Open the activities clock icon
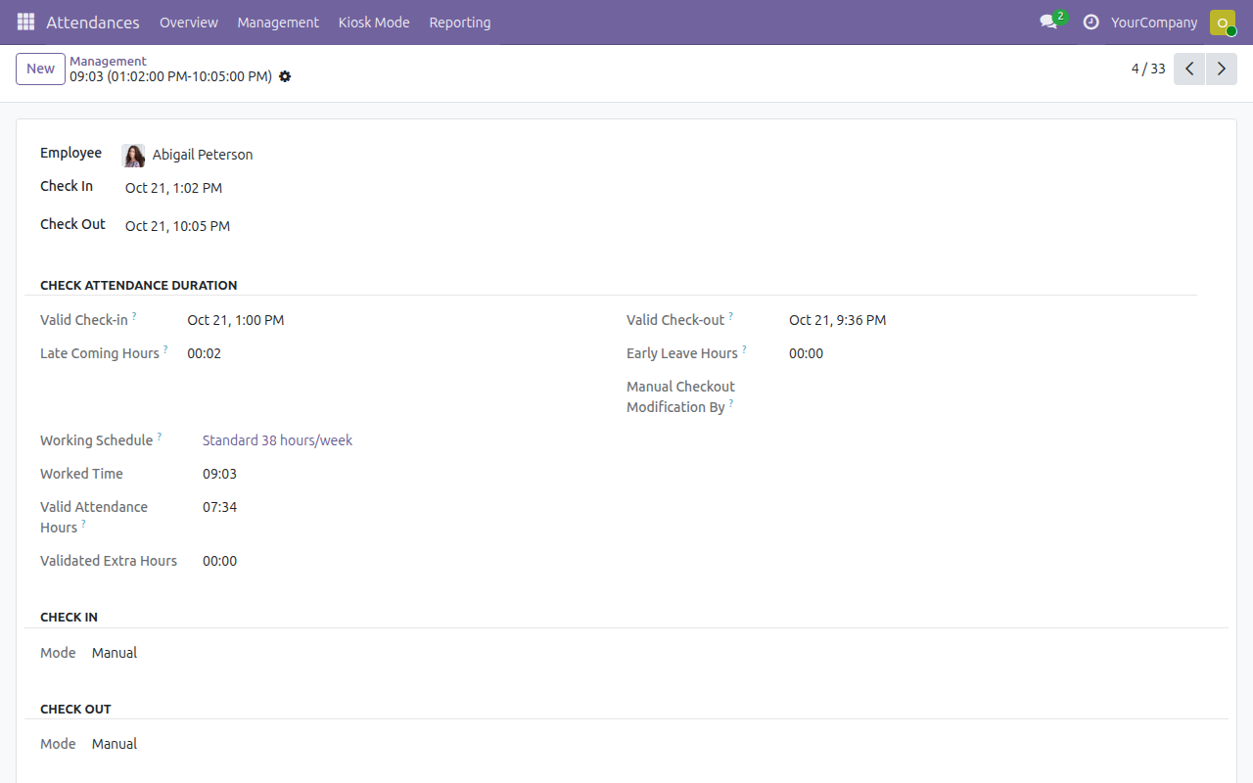 [x=1091, y=22]
